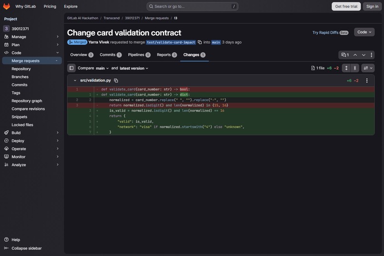The height and width of the screenshot is (256, 384).
Task: Open the Compare main branch dropdown
Action: pos(102,68)
